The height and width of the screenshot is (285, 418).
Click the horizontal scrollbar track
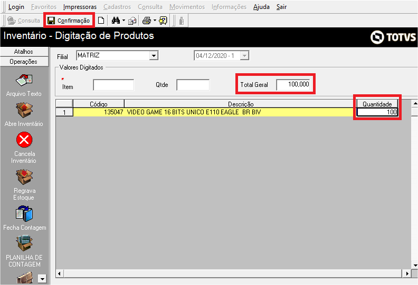(x=232, y=273)
